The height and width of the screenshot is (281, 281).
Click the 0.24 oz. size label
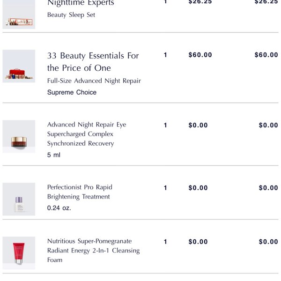point(59,208)
